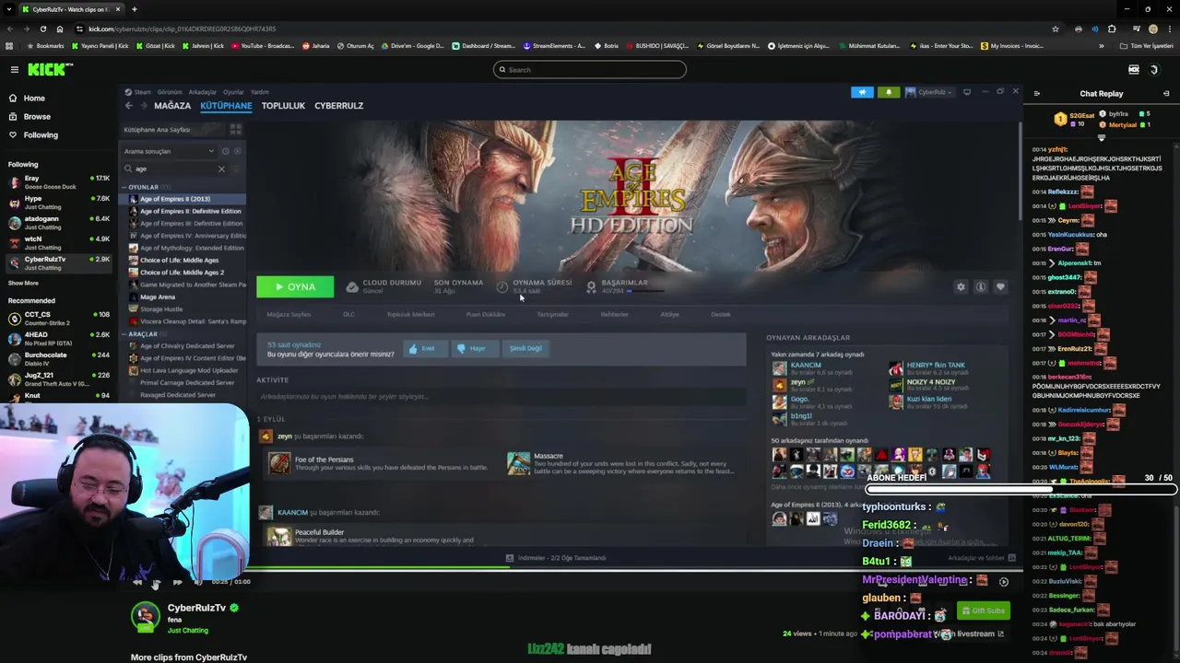
Task: Switch to the MAĞAZA tab
Action: [x=172, y=106]
